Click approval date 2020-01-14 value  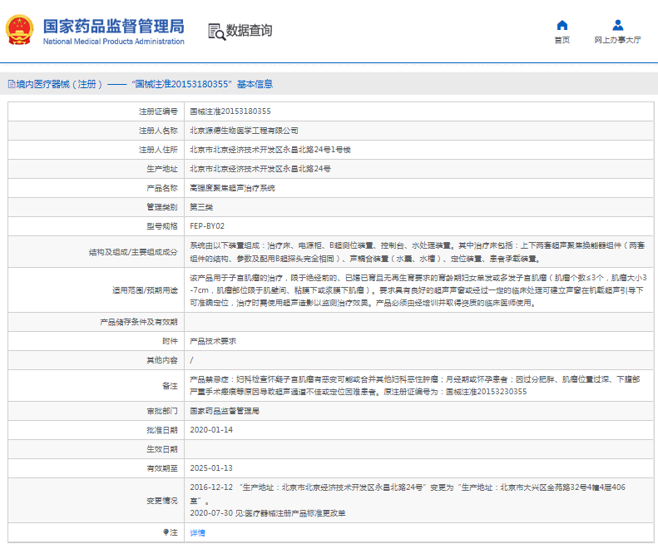(x=211, y=429)
